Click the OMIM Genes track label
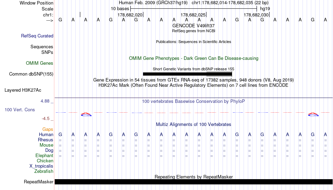The image size is (333, 190). [39, 63]
